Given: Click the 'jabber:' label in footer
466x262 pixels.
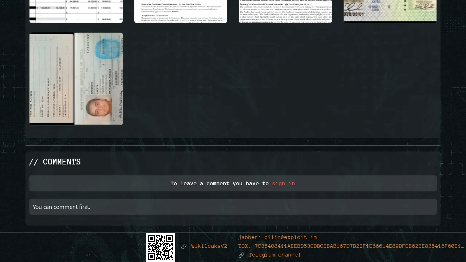Looking at the screenshot, I should pos(249,238).
